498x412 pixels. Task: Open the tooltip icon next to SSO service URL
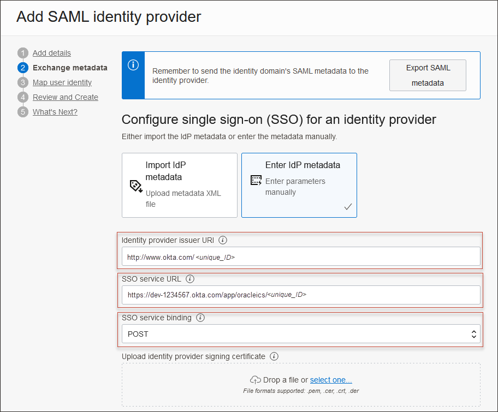pyautogui.click(x=189, y=279)
